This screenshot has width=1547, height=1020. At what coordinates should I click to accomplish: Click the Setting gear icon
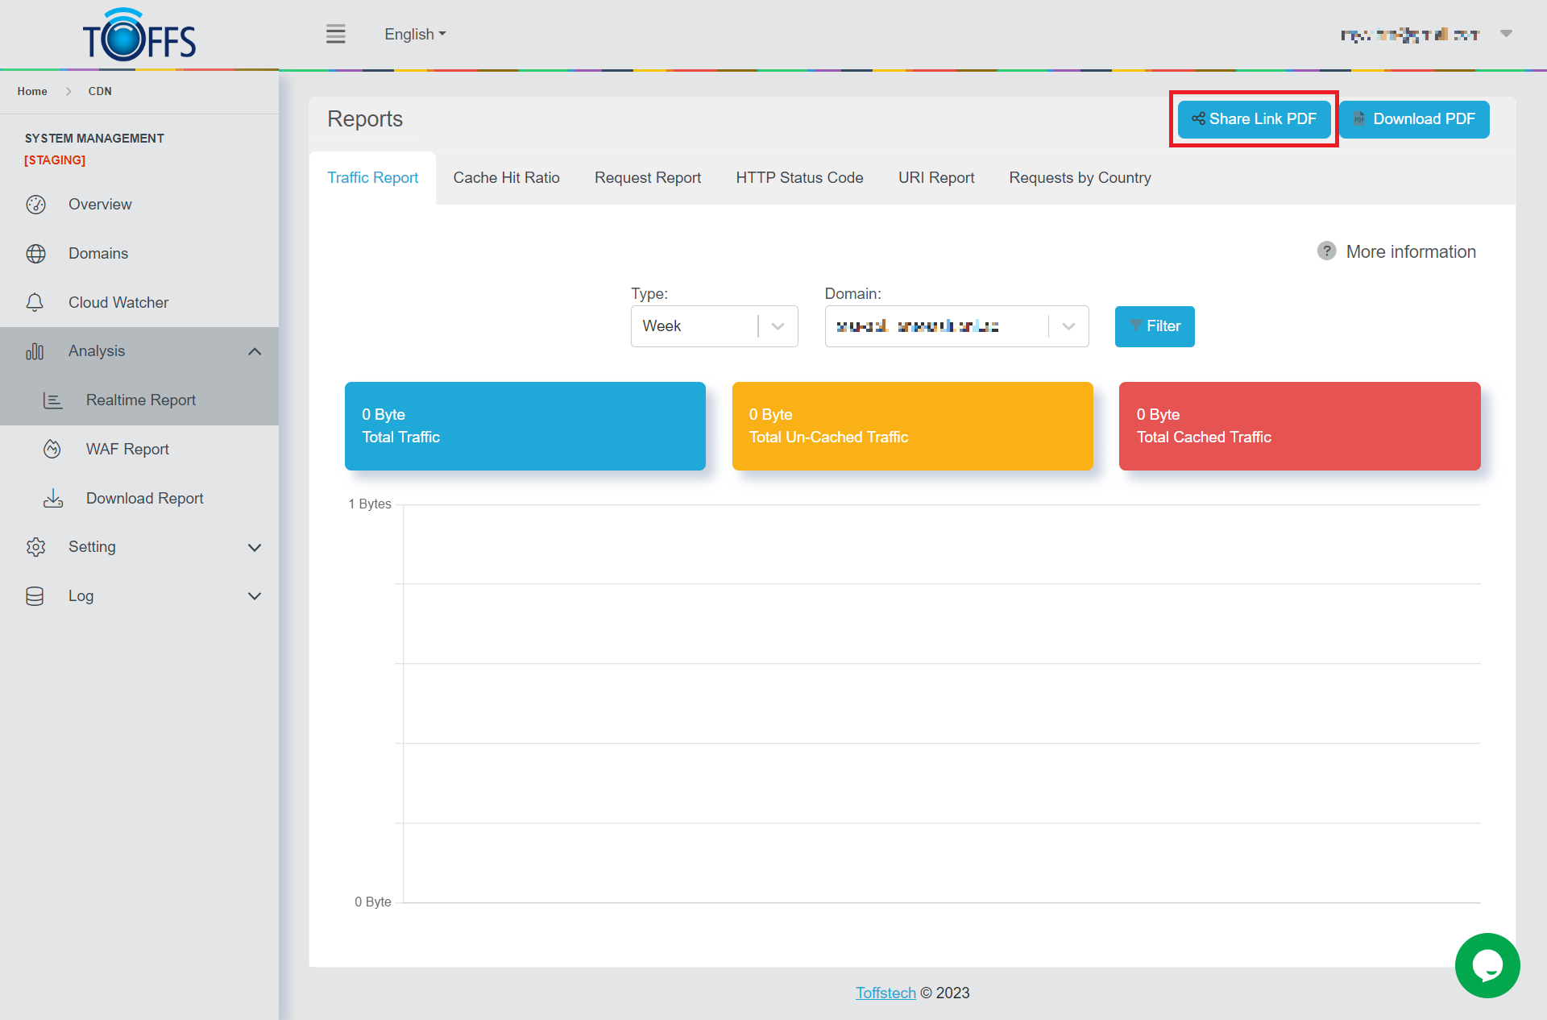point(35,547)
